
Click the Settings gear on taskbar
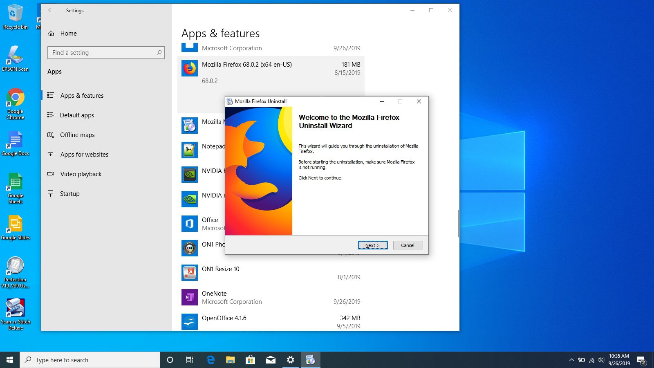291,360
